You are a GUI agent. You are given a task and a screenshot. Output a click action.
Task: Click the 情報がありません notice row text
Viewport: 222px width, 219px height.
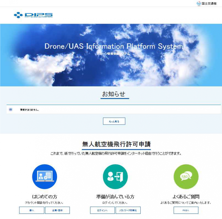coord(29,110)
